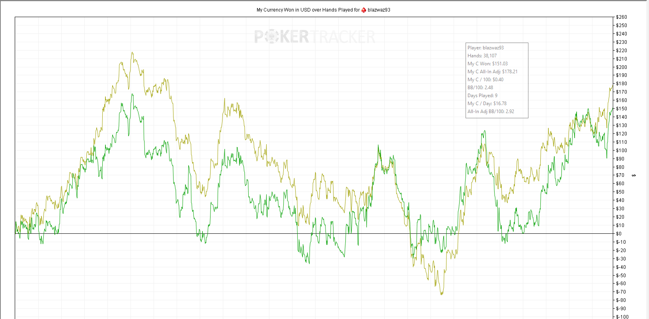The image size is (649, 319).
Task: Click the $200 y-axis label
Action: tap(621, 67)
